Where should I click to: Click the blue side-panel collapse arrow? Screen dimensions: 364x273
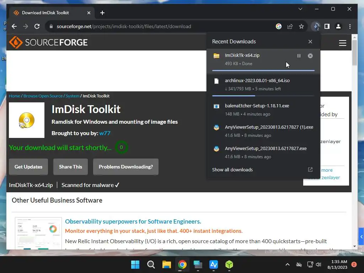pyautogui.click(x=361, y=237)
